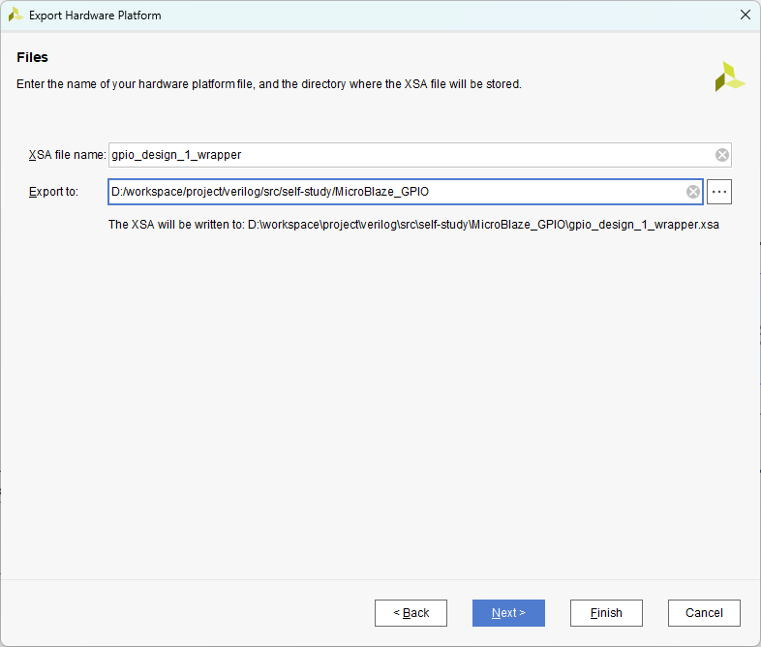Go back with the Back button

coord(411,613)
